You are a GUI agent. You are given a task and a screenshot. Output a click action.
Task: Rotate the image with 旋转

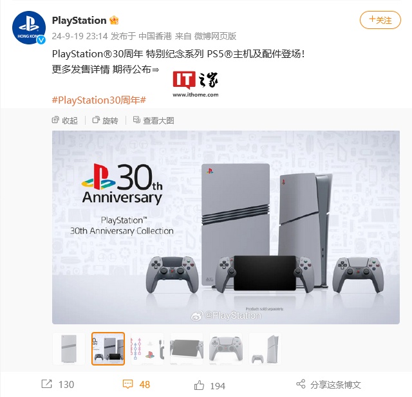[105, 120]
